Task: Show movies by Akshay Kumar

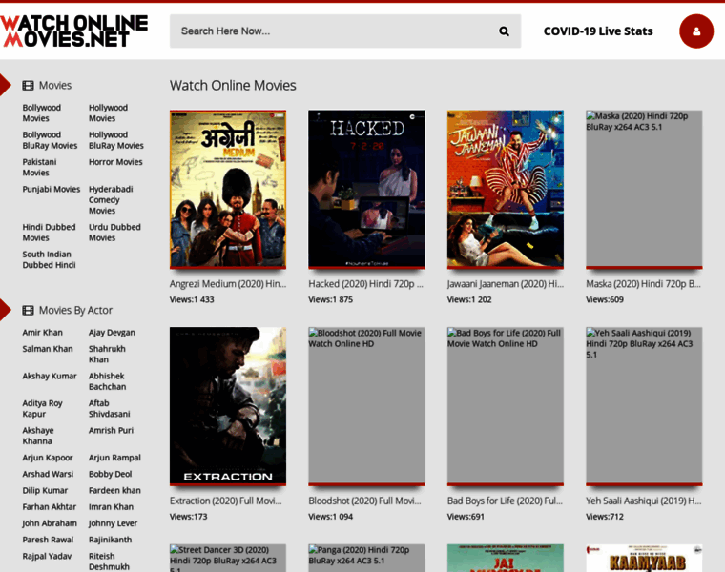Action: tap(50, 377)
